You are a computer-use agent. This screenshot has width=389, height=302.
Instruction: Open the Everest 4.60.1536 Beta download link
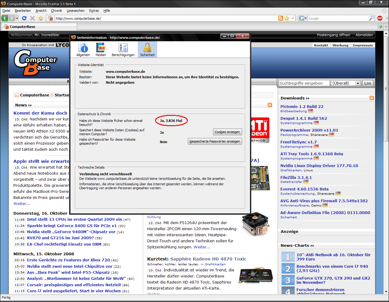coord(304,189)
